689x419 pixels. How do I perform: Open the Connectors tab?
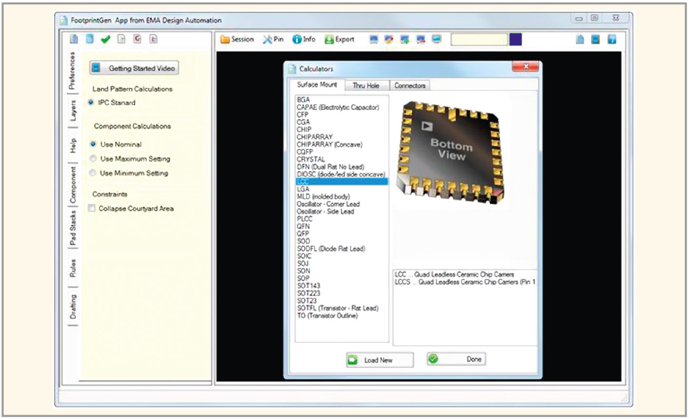tap(410, 85)
